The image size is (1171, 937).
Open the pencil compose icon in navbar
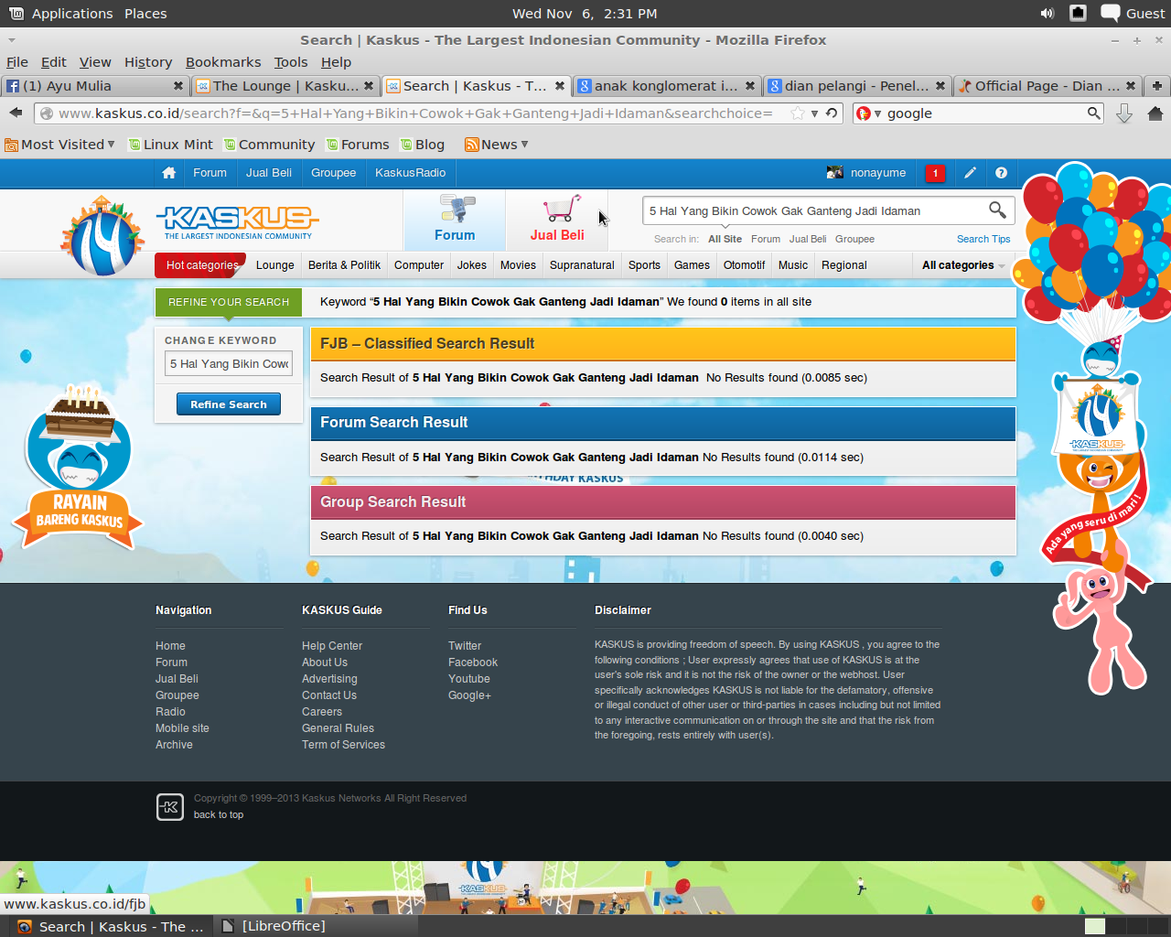coord(970,173)
